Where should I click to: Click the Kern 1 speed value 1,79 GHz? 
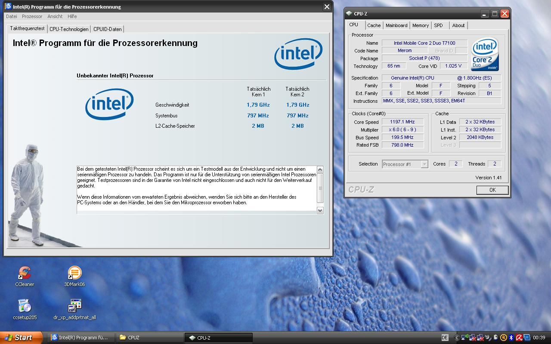(x=258, y=105)
